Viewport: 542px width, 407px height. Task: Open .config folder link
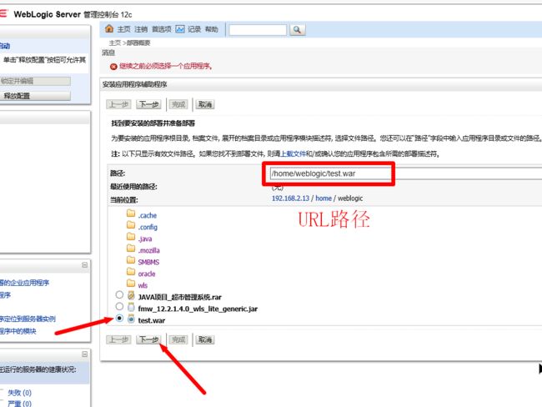tap(148, 227)
